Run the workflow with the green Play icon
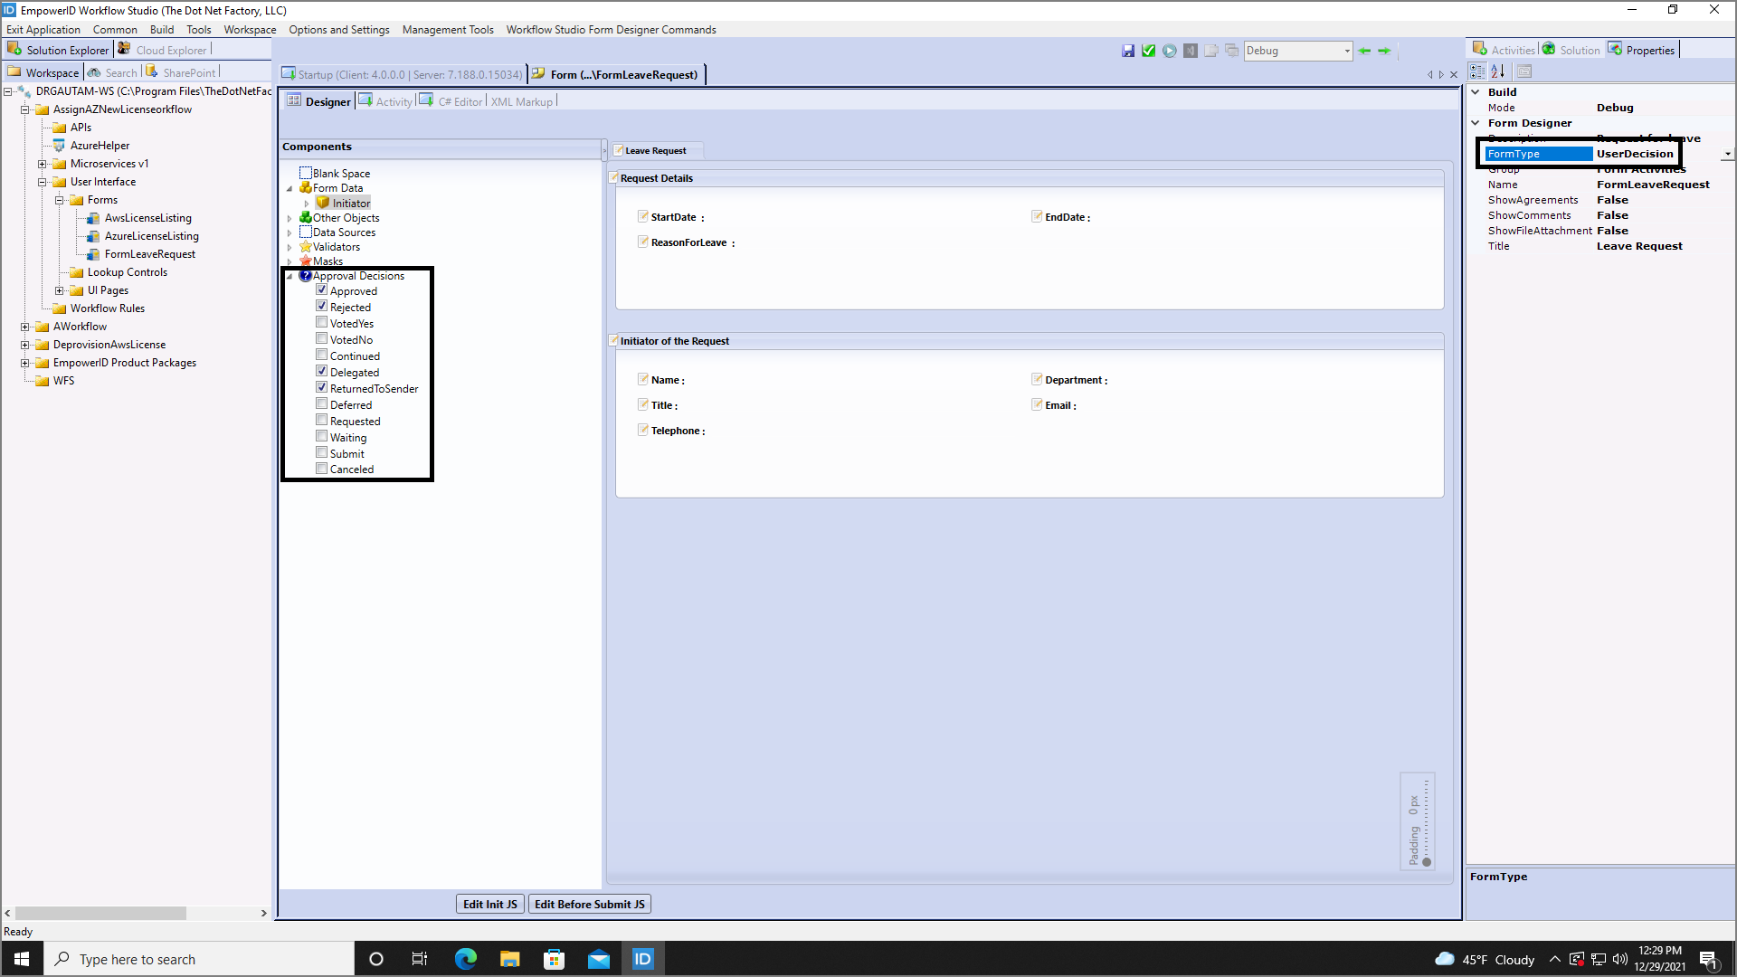Screen dimensions: 1737x977 1169,51
